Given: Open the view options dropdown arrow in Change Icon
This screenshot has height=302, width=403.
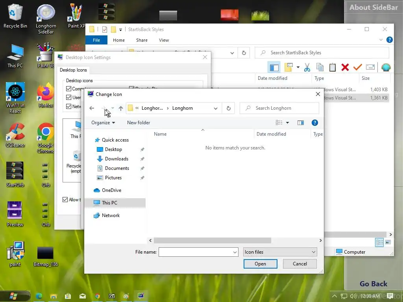Looking at the screenshot, I should pos(287,123).
